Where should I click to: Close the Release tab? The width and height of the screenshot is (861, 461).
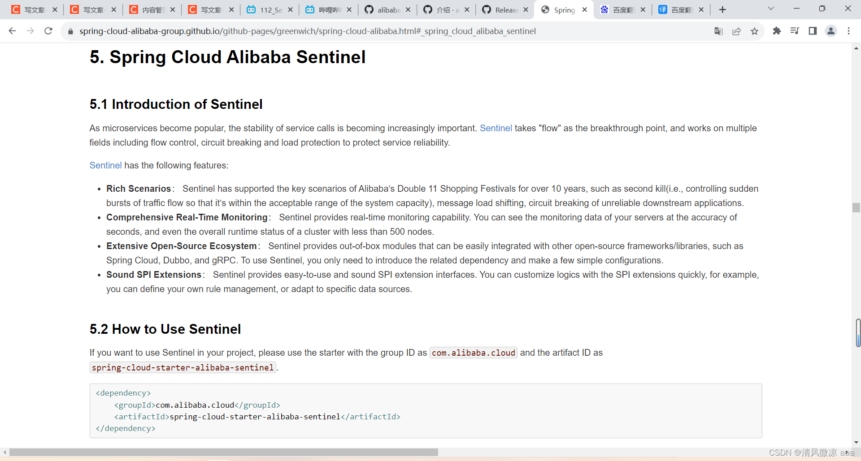[526, 10]
